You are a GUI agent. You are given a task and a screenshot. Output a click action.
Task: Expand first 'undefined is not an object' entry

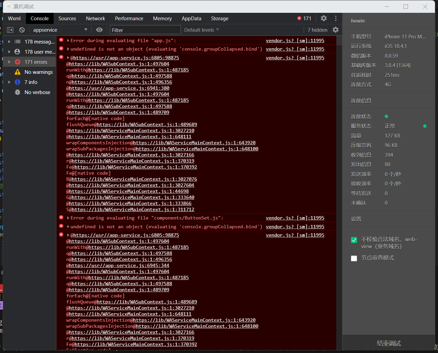tap(68, 49)
